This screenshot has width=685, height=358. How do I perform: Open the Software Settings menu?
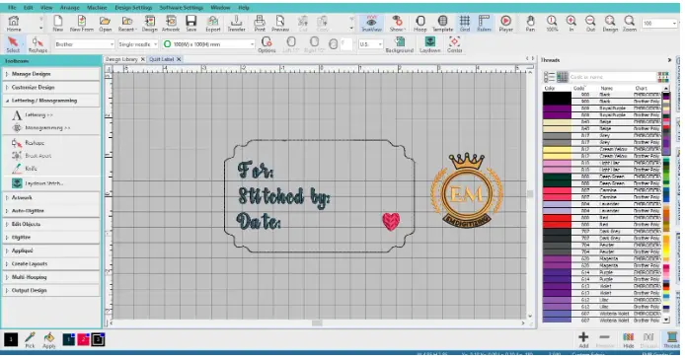tap(181, 8)
